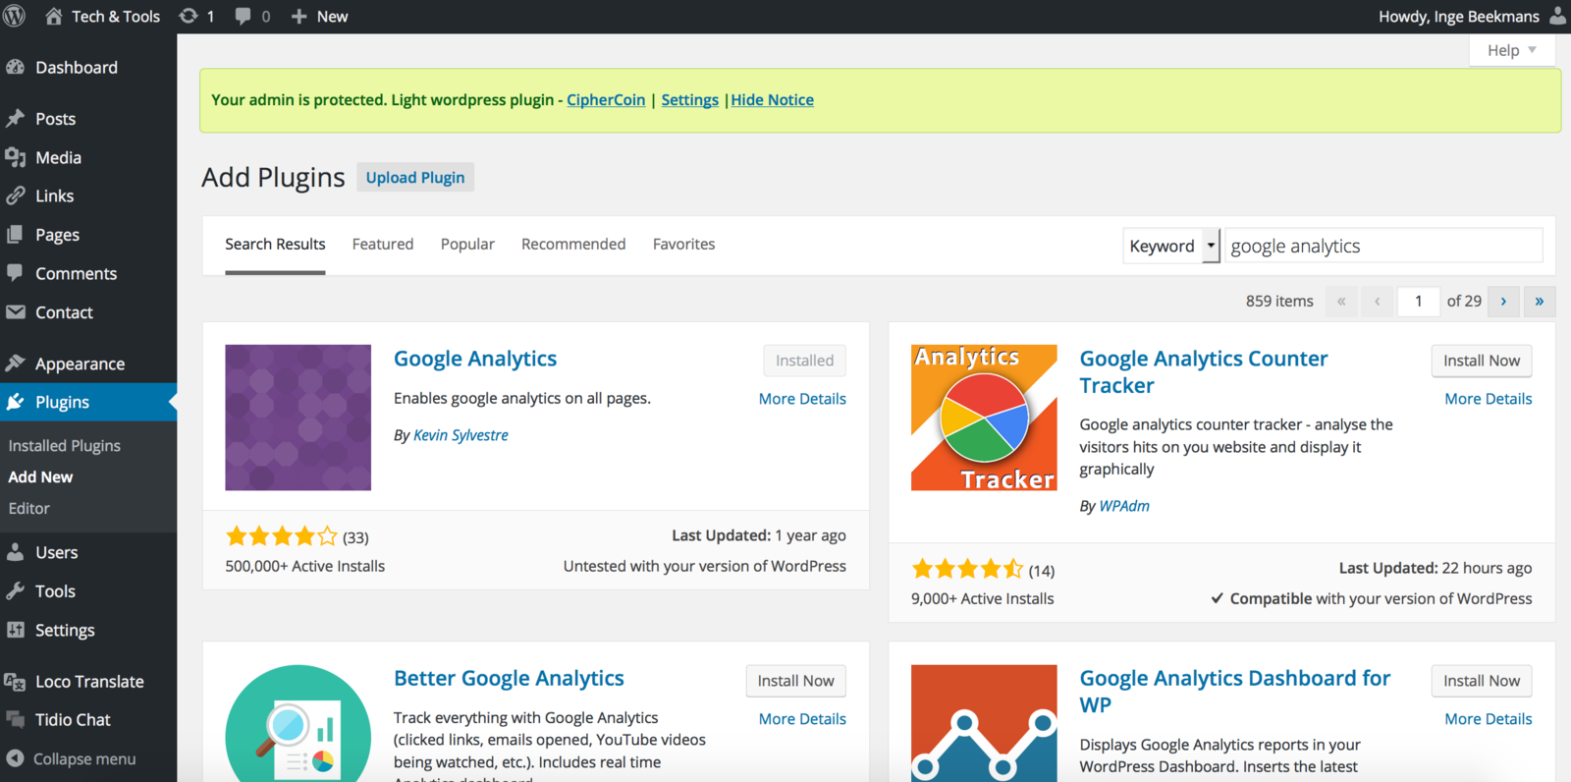Open author WPAdm link
The image size is (1571, 782).
[x=1124, y=506]
